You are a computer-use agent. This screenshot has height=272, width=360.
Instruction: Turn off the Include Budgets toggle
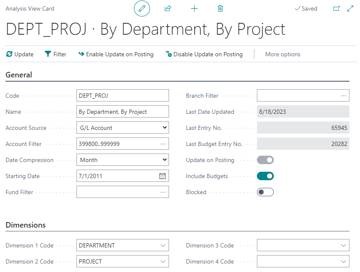[265, 176]
